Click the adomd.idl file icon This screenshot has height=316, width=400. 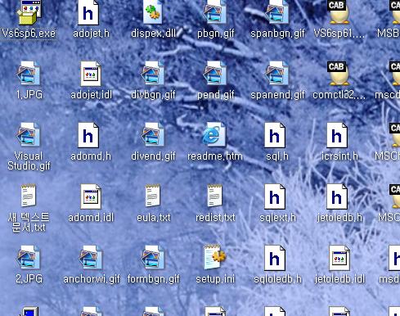[91, 196]
